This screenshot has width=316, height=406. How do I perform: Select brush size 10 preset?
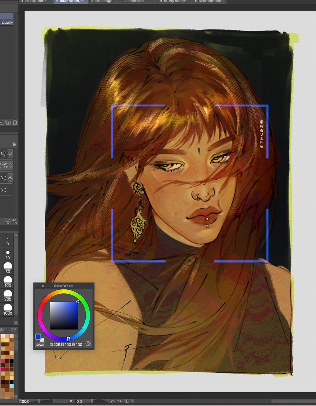pos(7,255)
